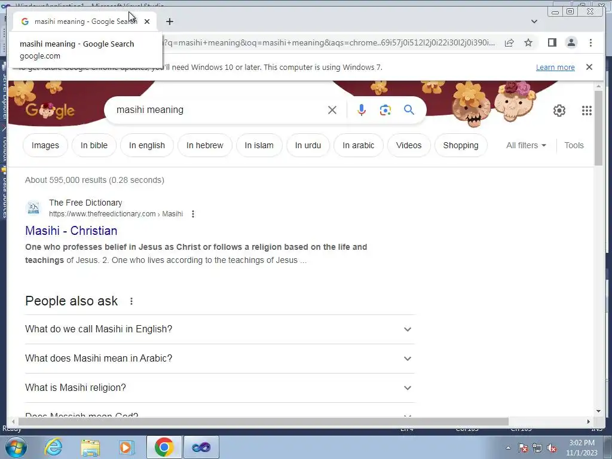Select the In english filter chip

point(147,145)
